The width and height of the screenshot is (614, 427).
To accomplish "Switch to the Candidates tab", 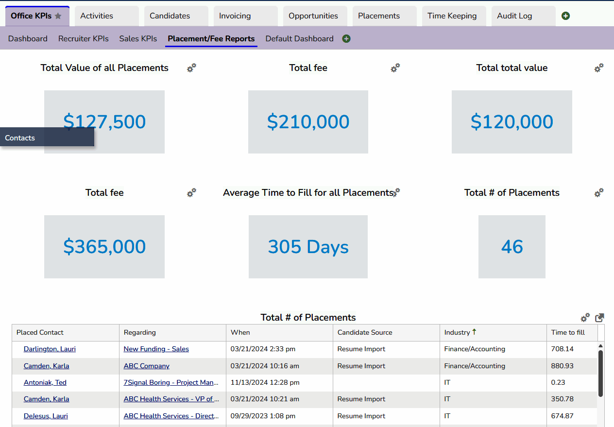I will tap(170, 16).
